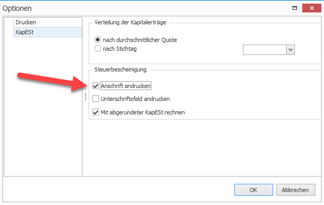Screen dimensions: 324x205
Task: Click the Steuerbescheinigung group label
Action: point(120,70)
